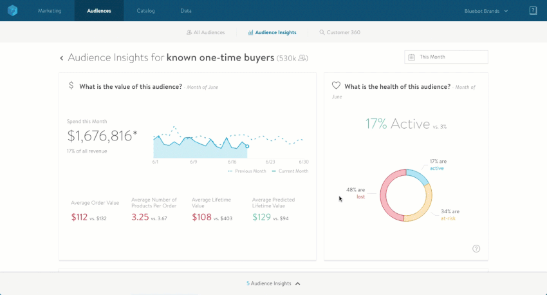
Task: Click the back arrow beside Audience Insights title
Action: pos(62,58)
